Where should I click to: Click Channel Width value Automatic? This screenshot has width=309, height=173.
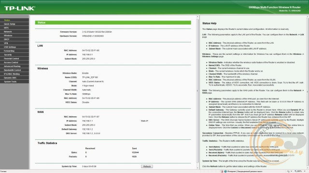point(86,90)
